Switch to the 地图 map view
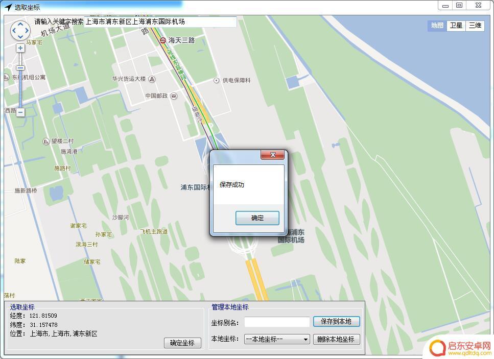Screen dimensions: 494x359 (x=437, y=25)
